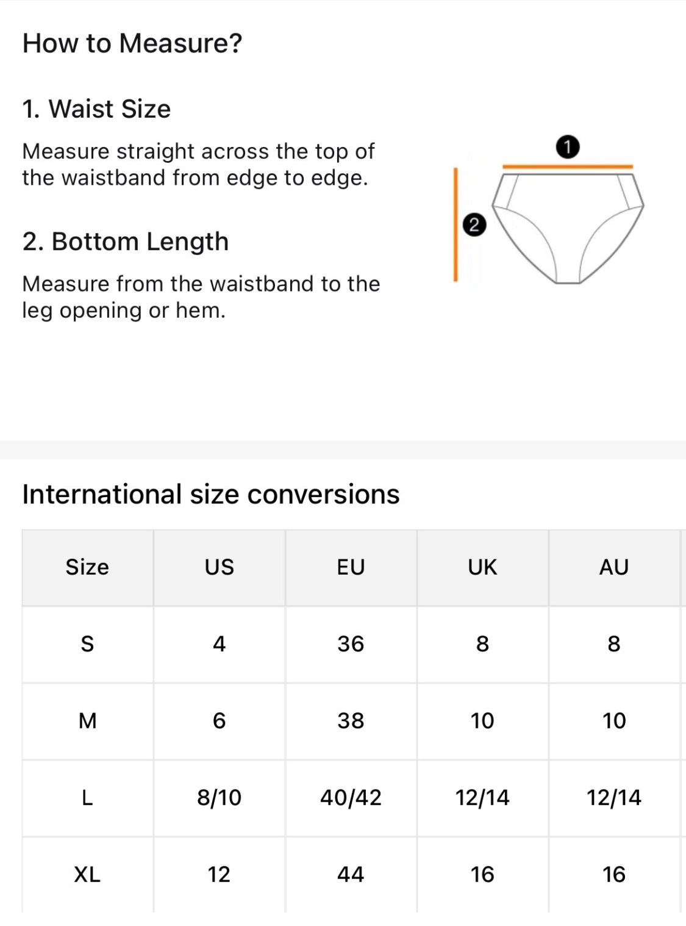The width and height of the screenshot is (686, 926).
Task: Choose the M size row label
Action: tap(87, 721)
